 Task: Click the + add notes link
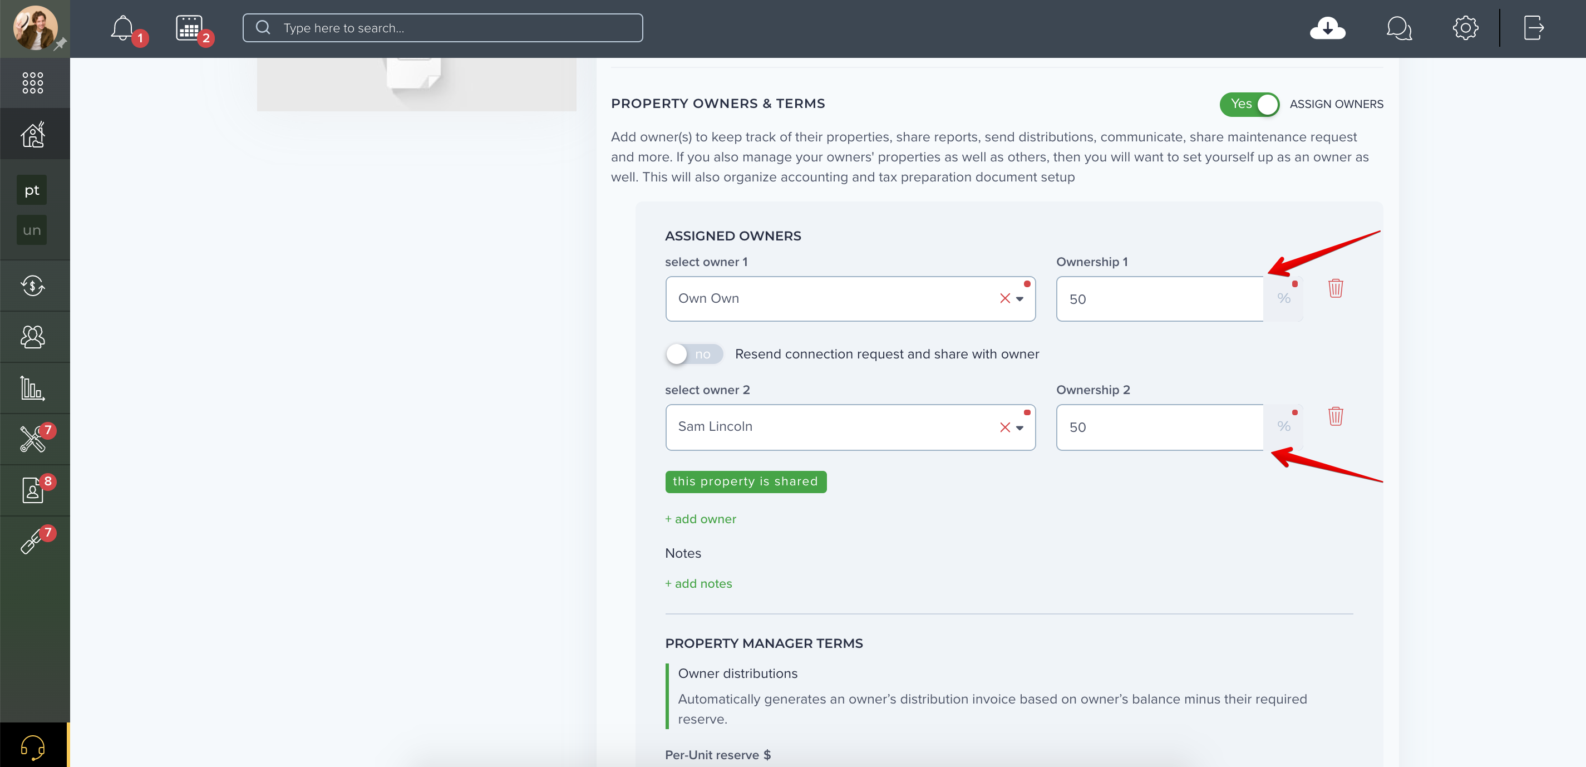point(698,583)
